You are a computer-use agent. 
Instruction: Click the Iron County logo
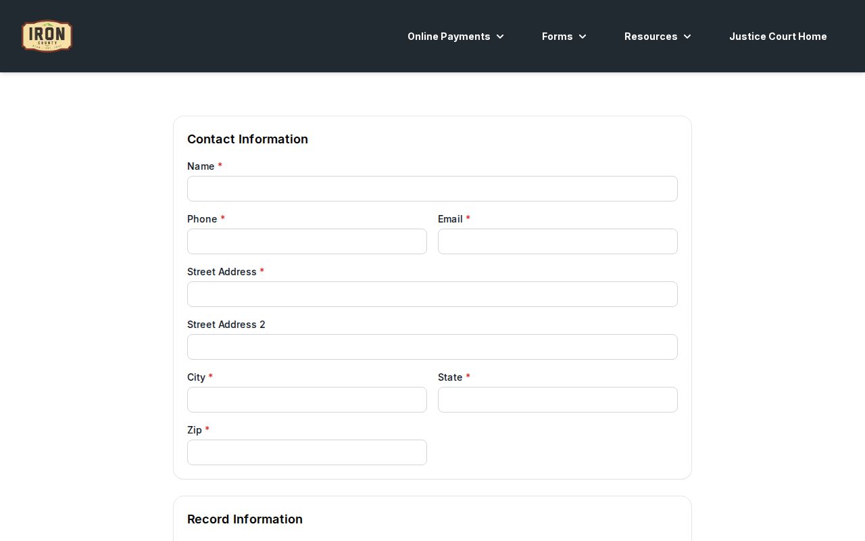pyautogui.click(x=47, y=36)
